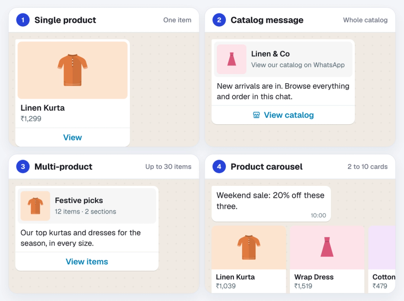This screenshot has height=301, width=404.
Task: Click the 10:00 timestamp
Action: point(318,215)
